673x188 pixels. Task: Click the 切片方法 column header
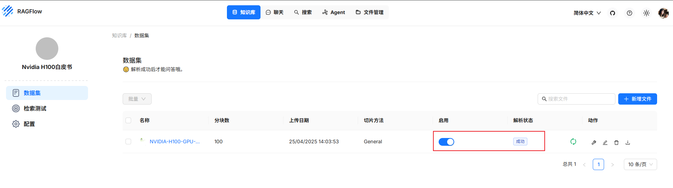point(374,120)
